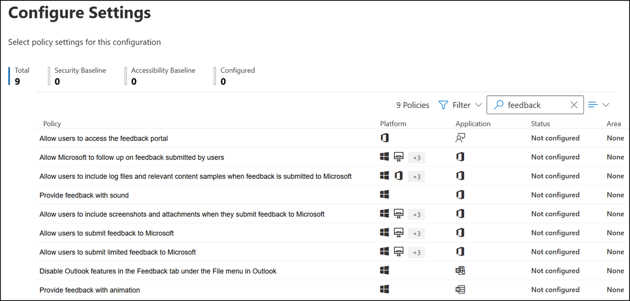This screenshot has height=301, width=630.
Task: Switch to the Security Baseline summary
Action: pyautogui.click(x=80, y=76)
